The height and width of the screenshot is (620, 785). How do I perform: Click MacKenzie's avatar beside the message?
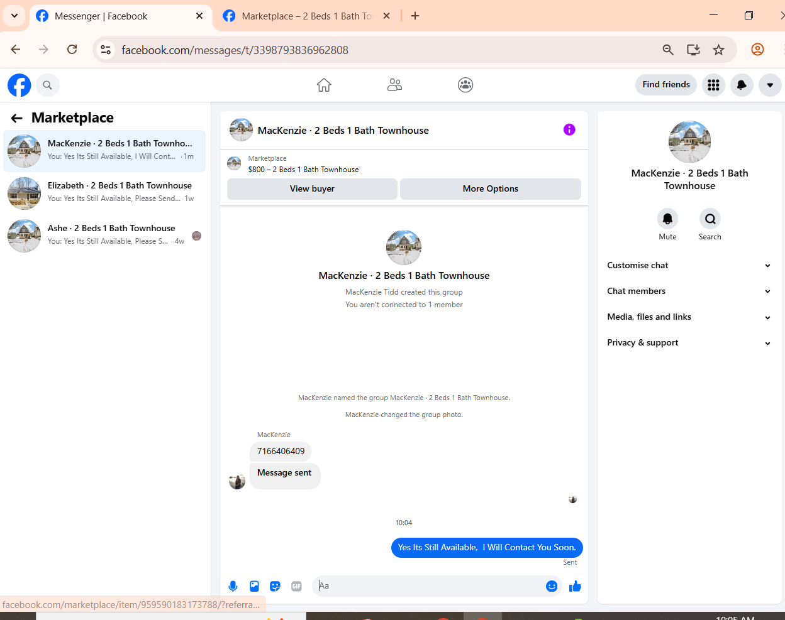pos(237,481)
